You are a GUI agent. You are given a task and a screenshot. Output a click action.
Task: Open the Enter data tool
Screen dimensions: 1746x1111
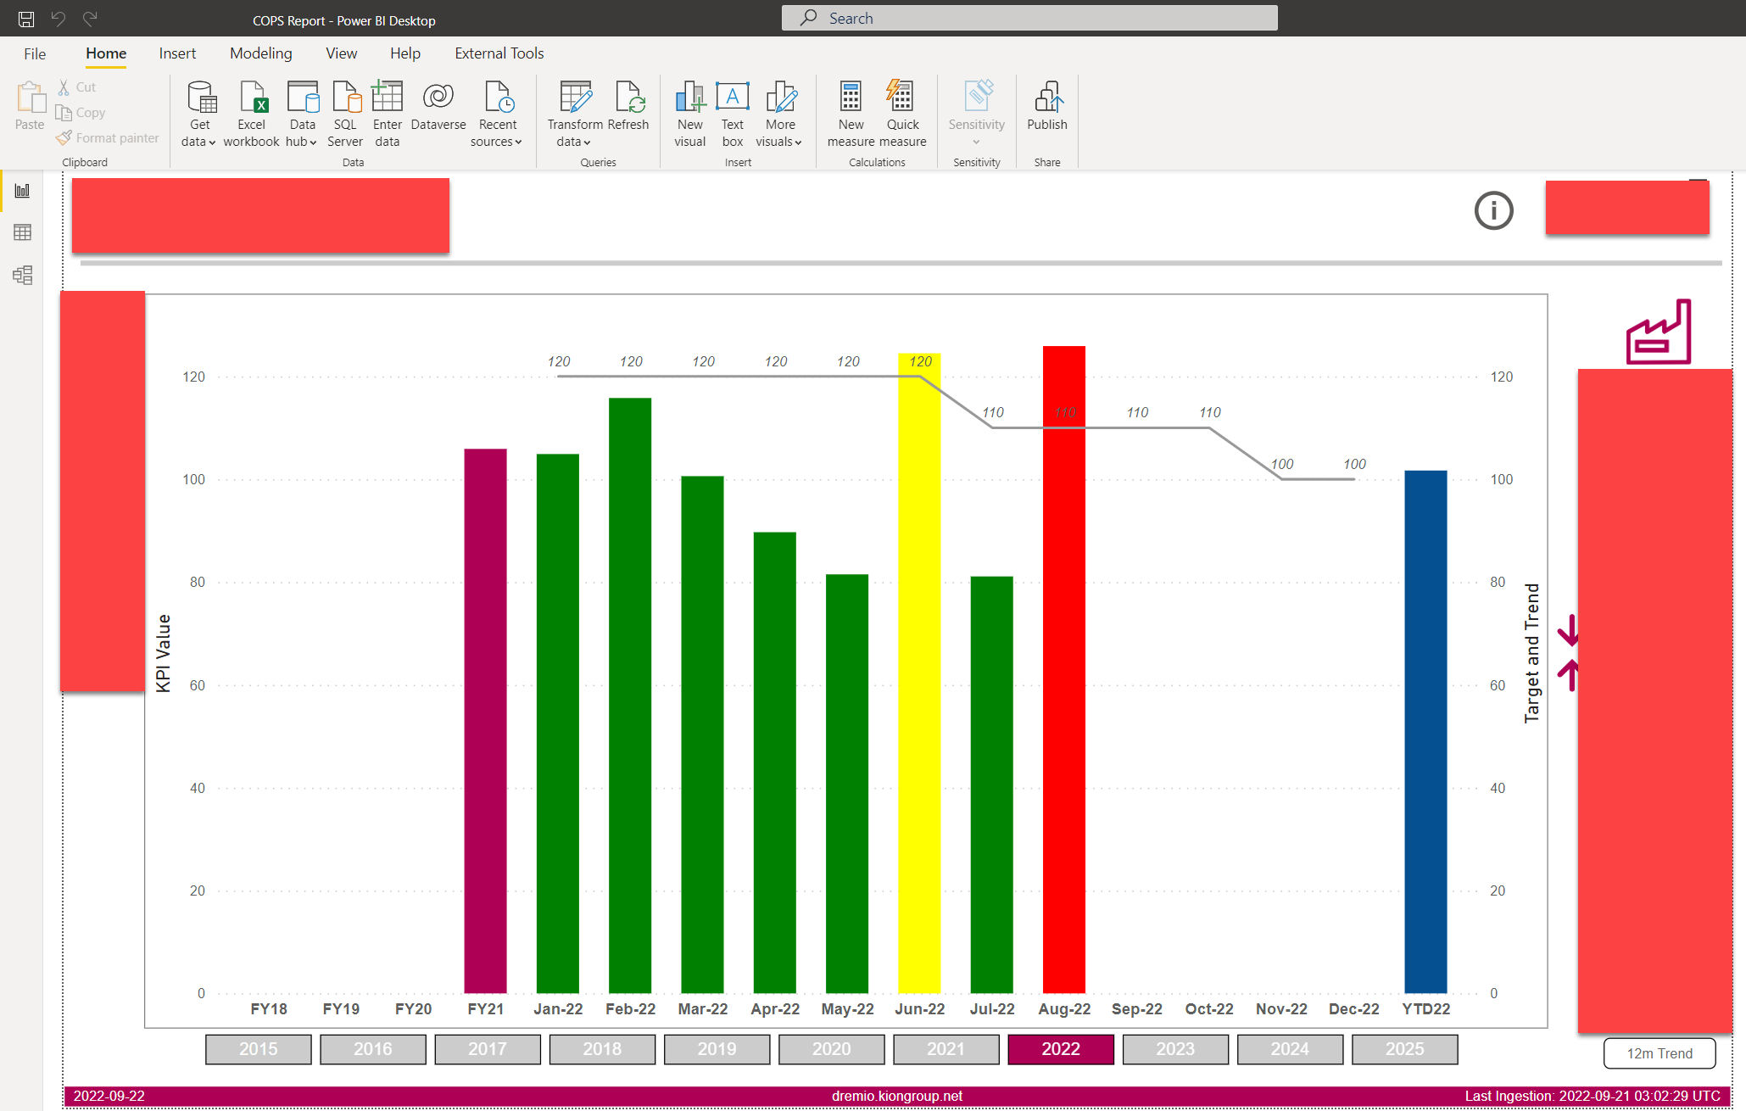tap(387, 114)
